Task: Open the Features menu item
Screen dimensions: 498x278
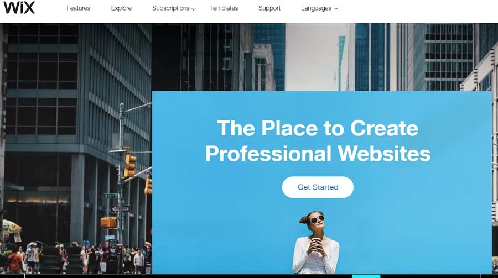Action: click(x=79, y=8)
